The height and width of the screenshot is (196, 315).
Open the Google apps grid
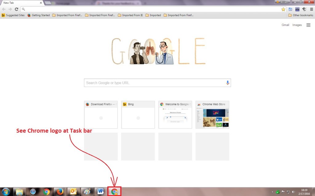point(308,25)
